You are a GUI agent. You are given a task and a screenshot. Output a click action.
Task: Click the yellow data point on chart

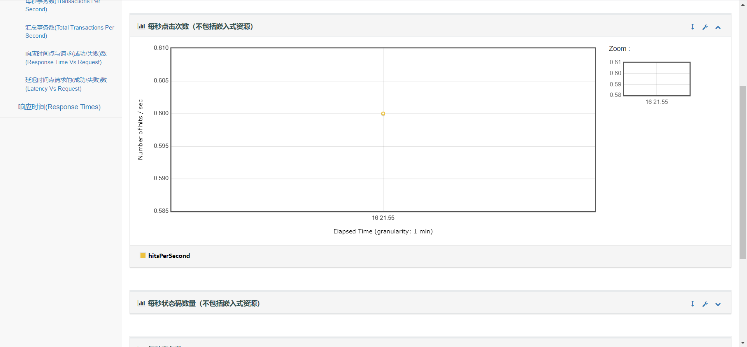point(383,114)
